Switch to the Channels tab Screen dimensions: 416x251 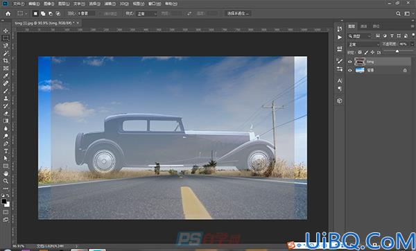[x=364, y=26]
